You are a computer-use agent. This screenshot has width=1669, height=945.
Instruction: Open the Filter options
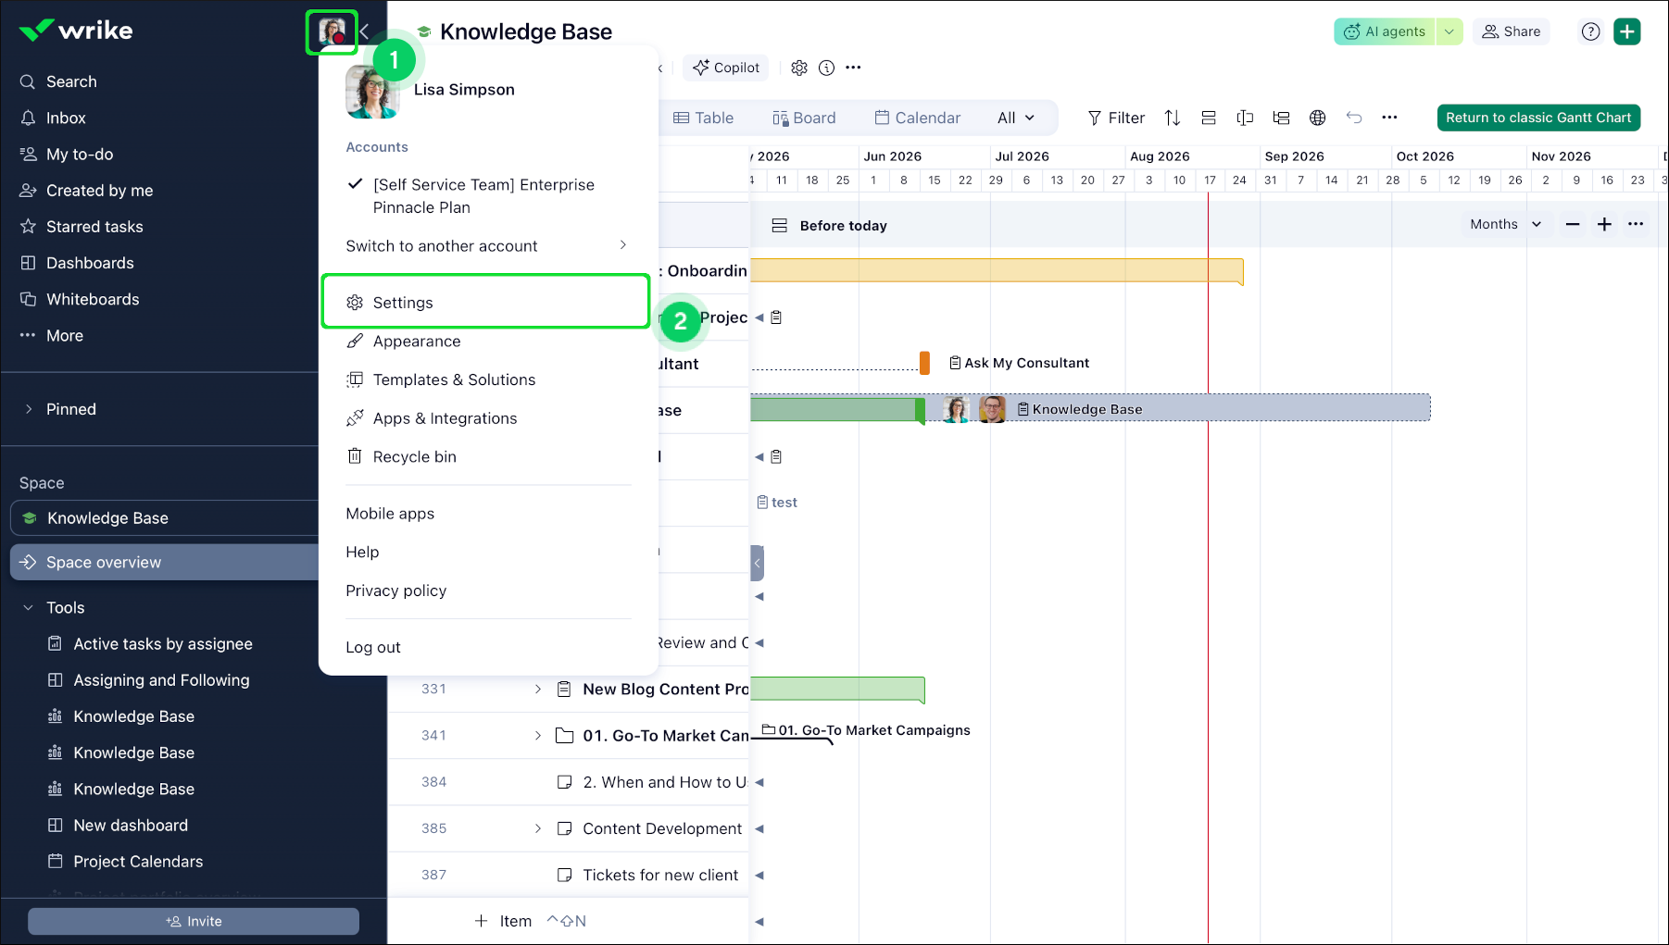(x=1116, y=118)
